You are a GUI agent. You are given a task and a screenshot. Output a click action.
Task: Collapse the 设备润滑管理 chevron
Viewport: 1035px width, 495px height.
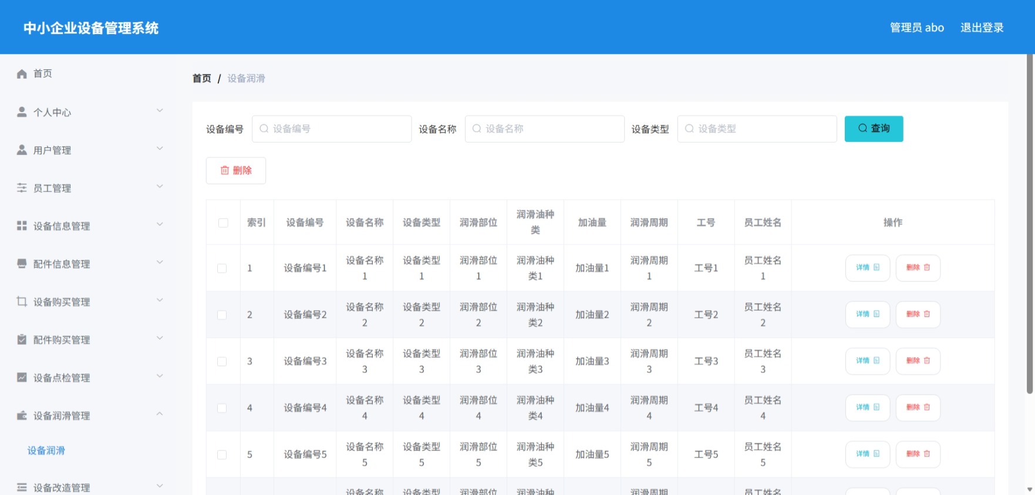pos(160,414)
